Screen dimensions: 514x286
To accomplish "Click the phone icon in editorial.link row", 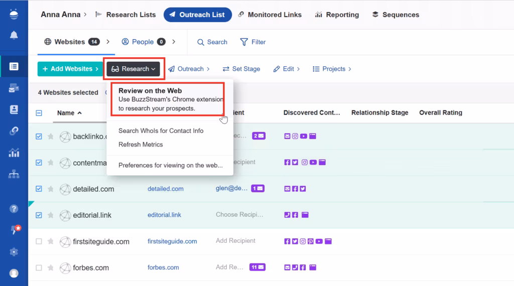I will pyautogui.click(x=287, y=215).
